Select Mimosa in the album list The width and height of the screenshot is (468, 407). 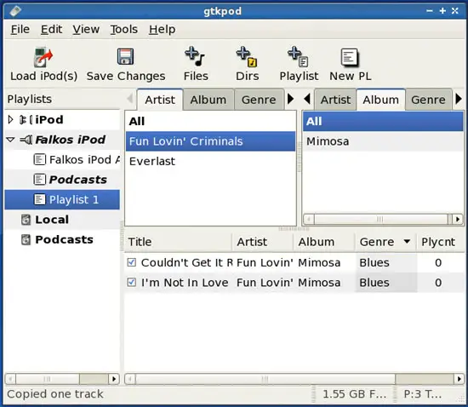[383, 141]
